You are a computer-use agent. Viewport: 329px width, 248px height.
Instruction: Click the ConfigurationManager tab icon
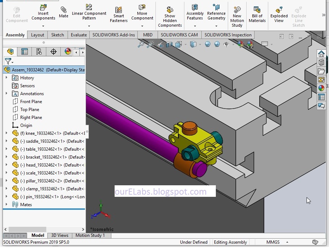pos(39,51)
